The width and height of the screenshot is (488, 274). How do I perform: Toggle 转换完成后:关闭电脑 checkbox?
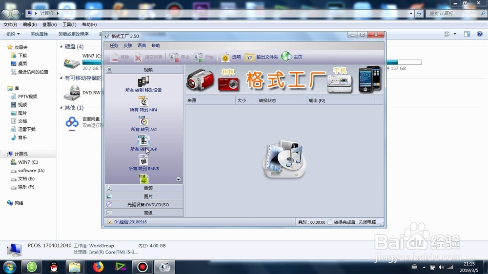click(330, 222)
